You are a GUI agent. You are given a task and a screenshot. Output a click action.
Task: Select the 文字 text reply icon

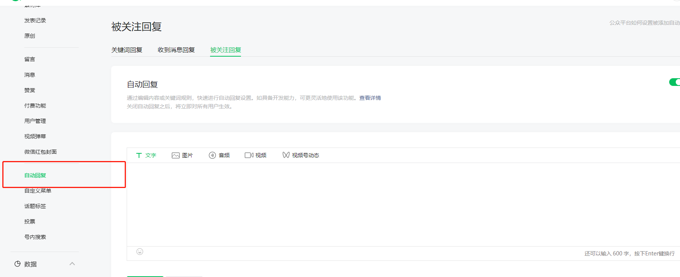click(139, 155)
